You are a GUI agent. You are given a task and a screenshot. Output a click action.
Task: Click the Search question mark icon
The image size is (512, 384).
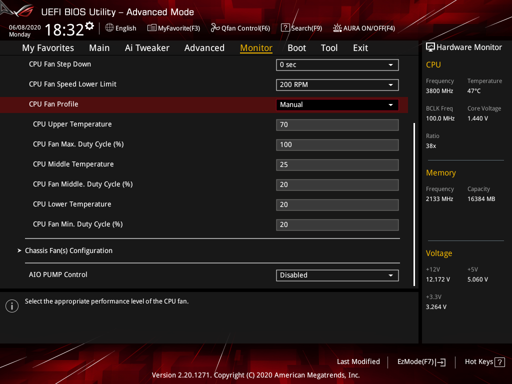tap(285, 28)
